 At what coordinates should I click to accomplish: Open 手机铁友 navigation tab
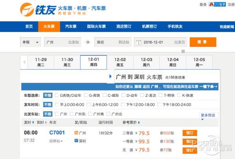coord(175,27)
